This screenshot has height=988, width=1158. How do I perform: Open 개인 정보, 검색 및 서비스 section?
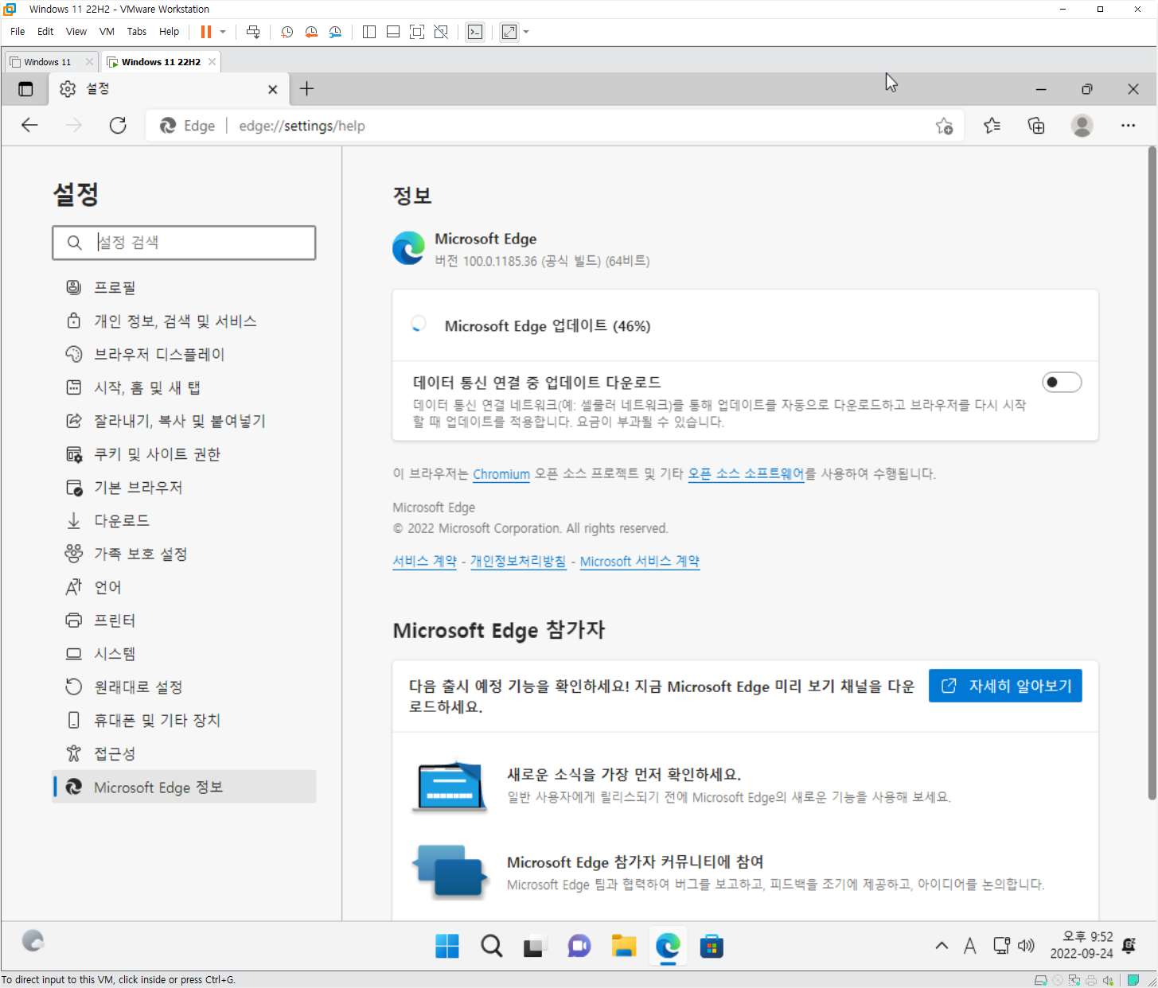click(184, 321)
